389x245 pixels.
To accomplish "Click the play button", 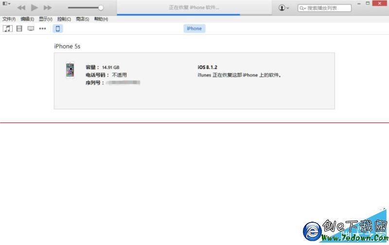I will [x=34, y=8].
